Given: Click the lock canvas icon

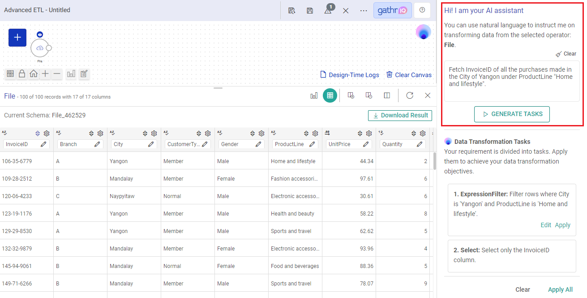Looking at the screenshot, I should click(x=21, y=74).
